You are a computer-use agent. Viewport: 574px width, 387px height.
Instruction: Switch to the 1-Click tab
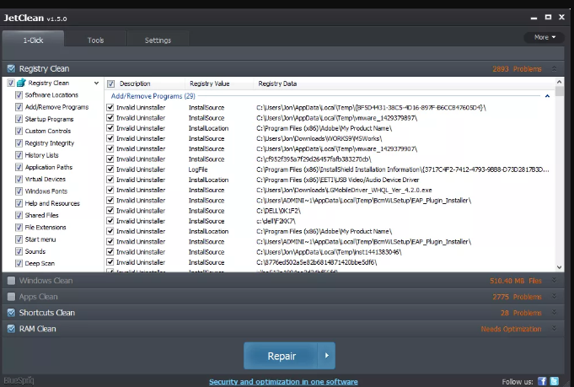coord(33,40)
